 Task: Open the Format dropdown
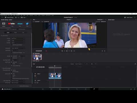(x=18, y=39)
